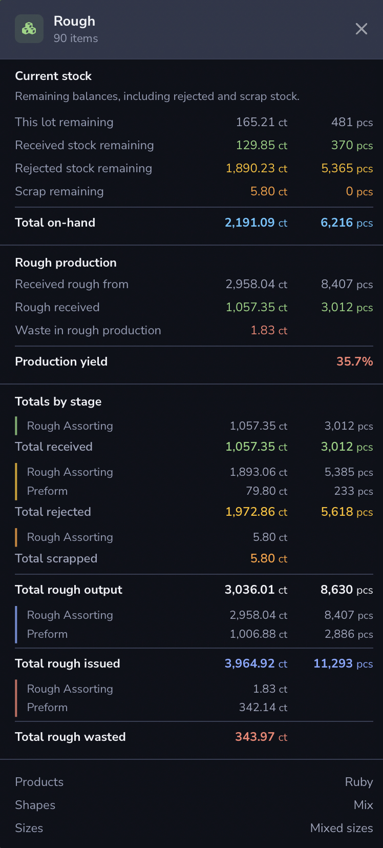Viewport: 383px width, 848px height.
Task: Click the Rough panel title
Action: (74, 21)
